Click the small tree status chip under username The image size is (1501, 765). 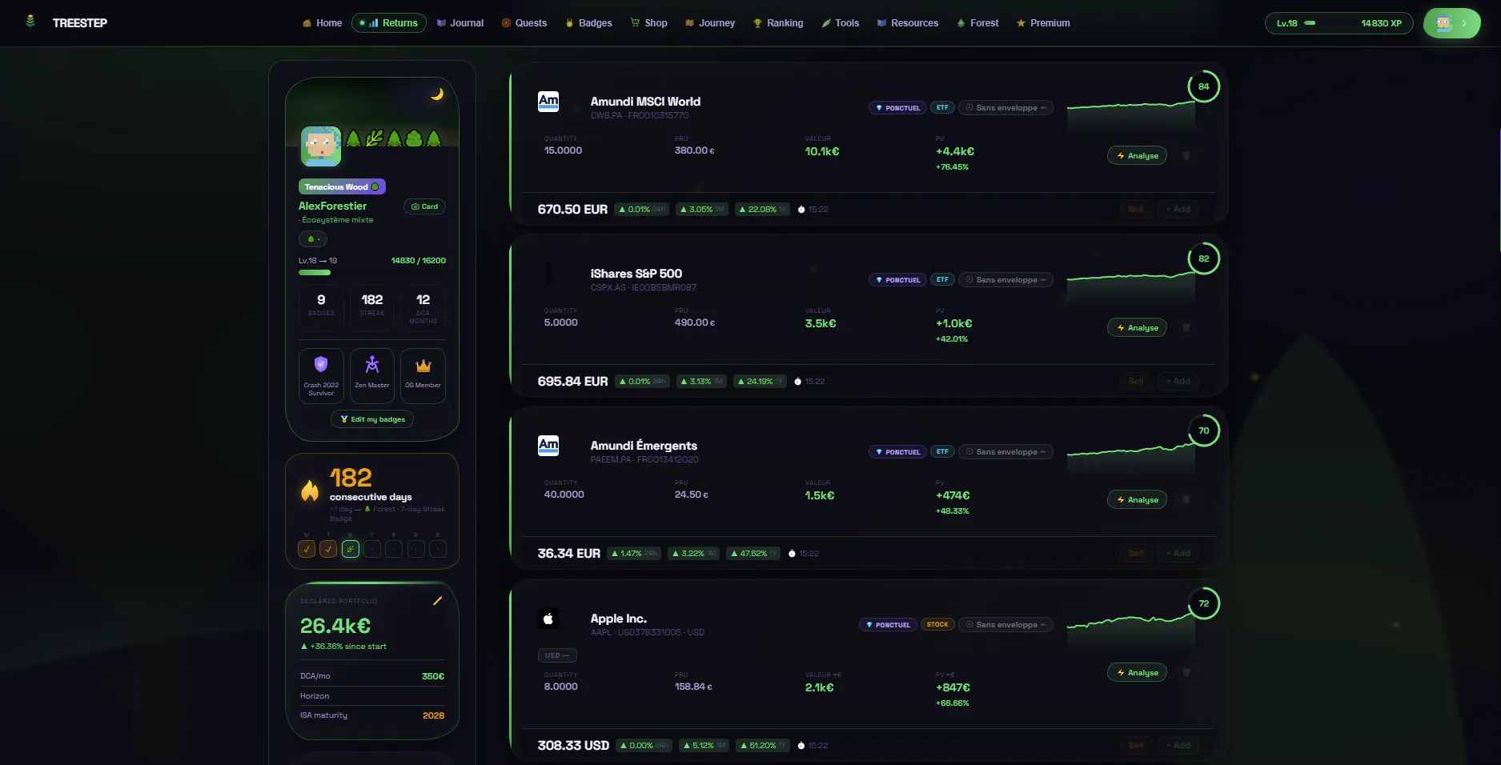312,238
